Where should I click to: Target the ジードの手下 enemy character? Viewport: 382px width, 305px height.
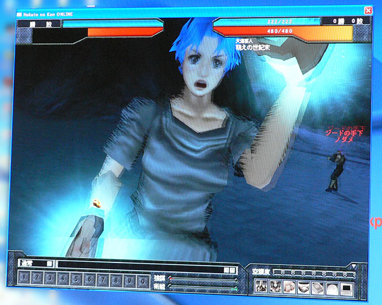337,170
